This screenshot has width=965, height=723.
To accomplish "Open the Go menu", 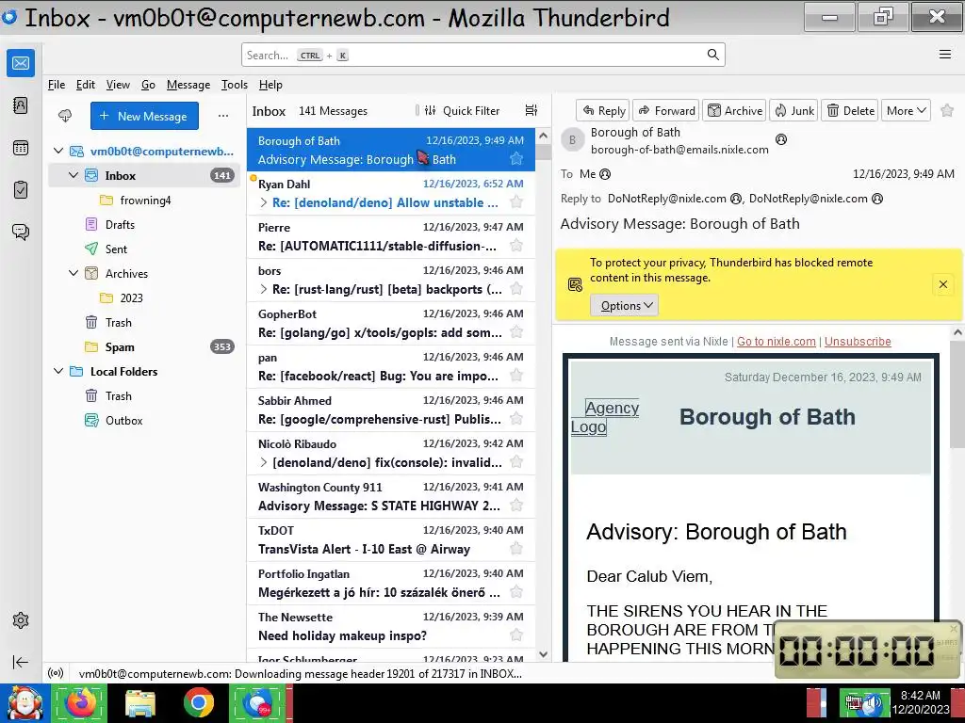I will pos(148,85).
